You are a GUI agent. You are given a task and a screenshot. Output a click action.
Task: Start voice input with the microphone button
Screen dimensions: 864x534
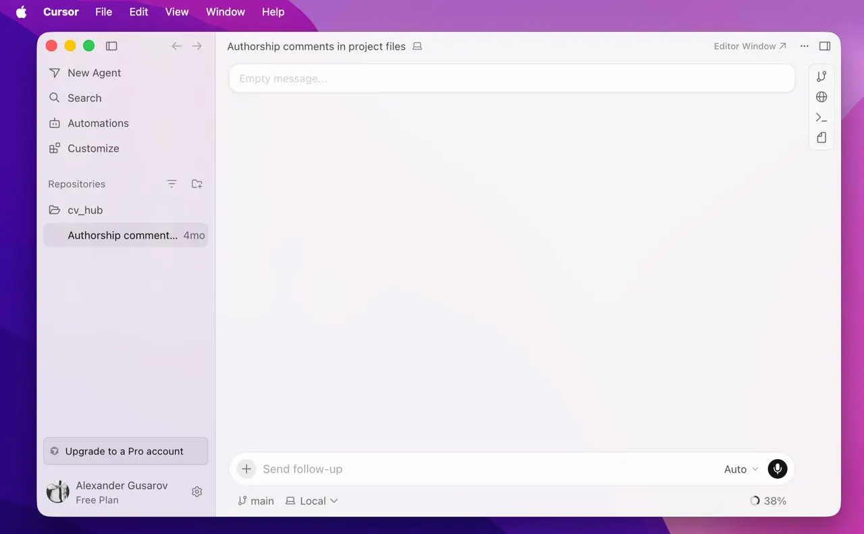click(778, 469)
